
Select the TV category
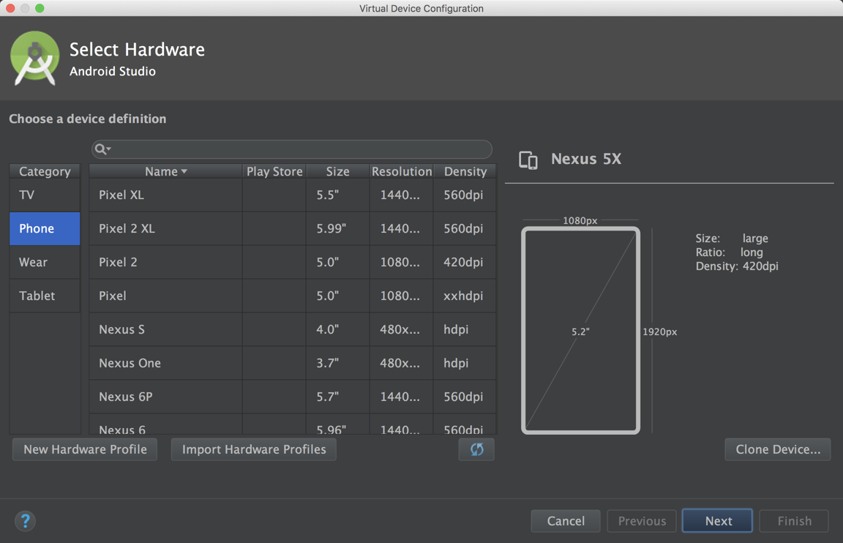(x=45, y=195)
